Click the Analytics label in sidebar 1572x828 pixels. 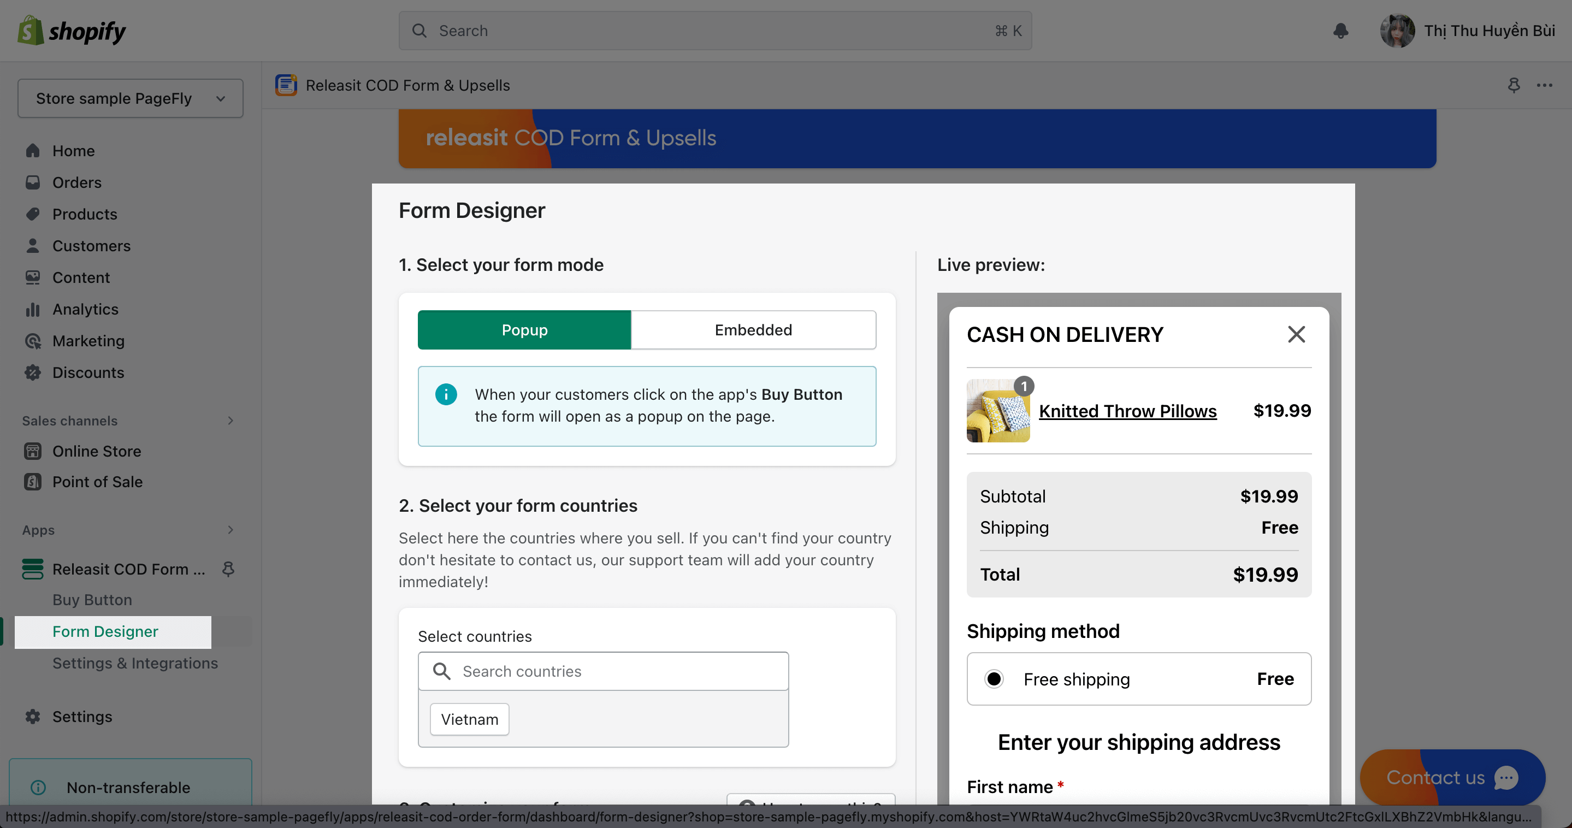pos(85,309)
